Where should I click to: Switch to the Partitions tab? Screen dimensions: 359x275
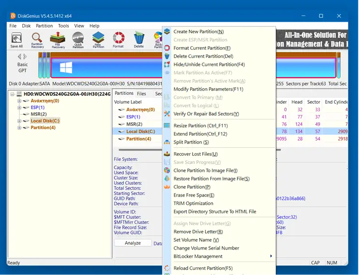click(x=124, y=93)
